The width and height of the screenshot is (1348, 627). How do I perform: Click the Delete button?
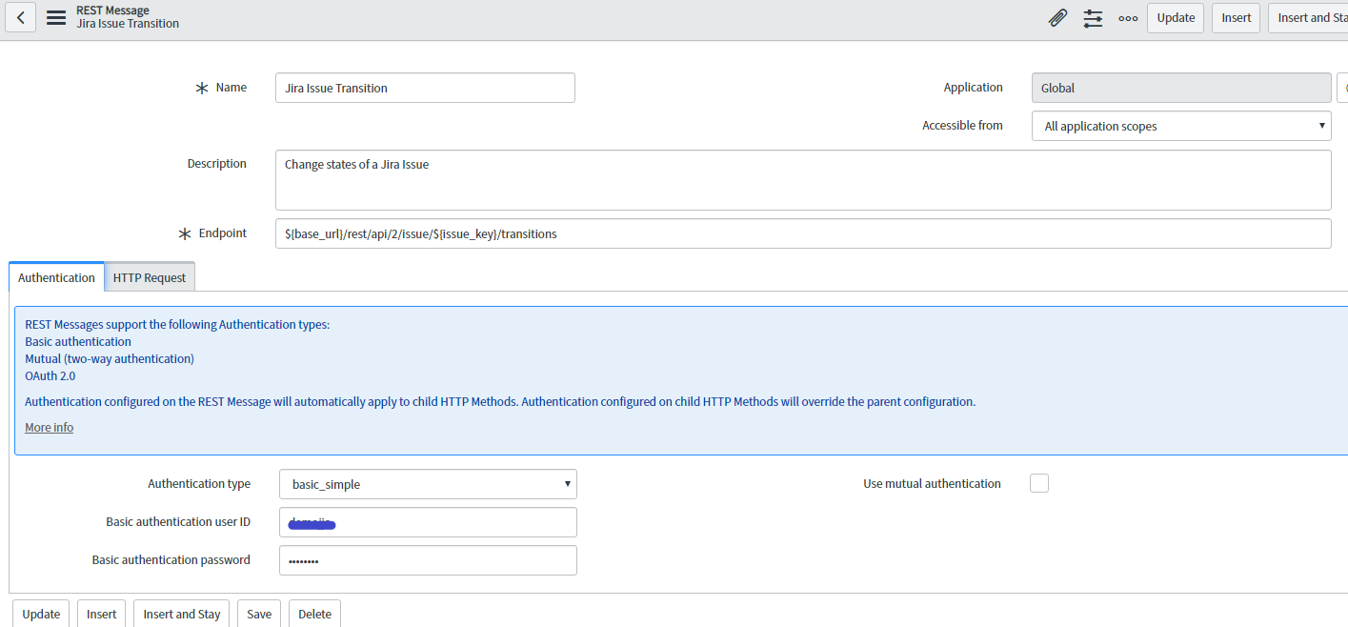[x=314, y=614]
